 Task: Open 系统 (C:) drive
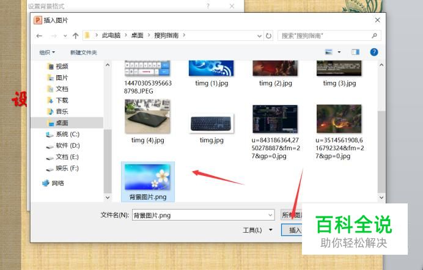click(x=62, y=134)
